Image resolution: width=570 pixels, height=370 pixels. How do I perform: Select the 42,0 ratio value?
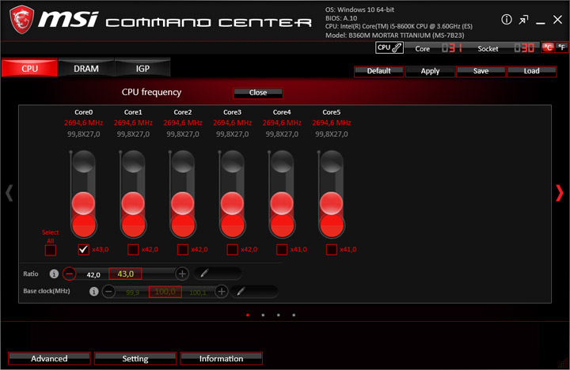93,275
